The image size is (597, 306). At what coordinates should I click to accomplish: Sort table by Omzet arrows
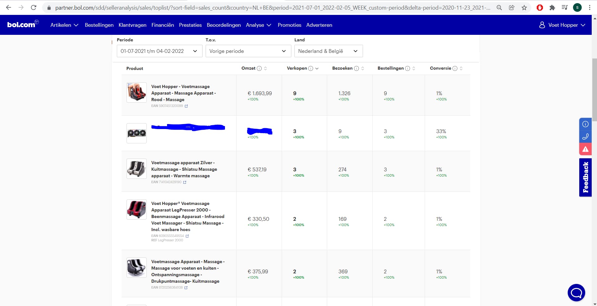pyautogui.click(x=265, y=68)
